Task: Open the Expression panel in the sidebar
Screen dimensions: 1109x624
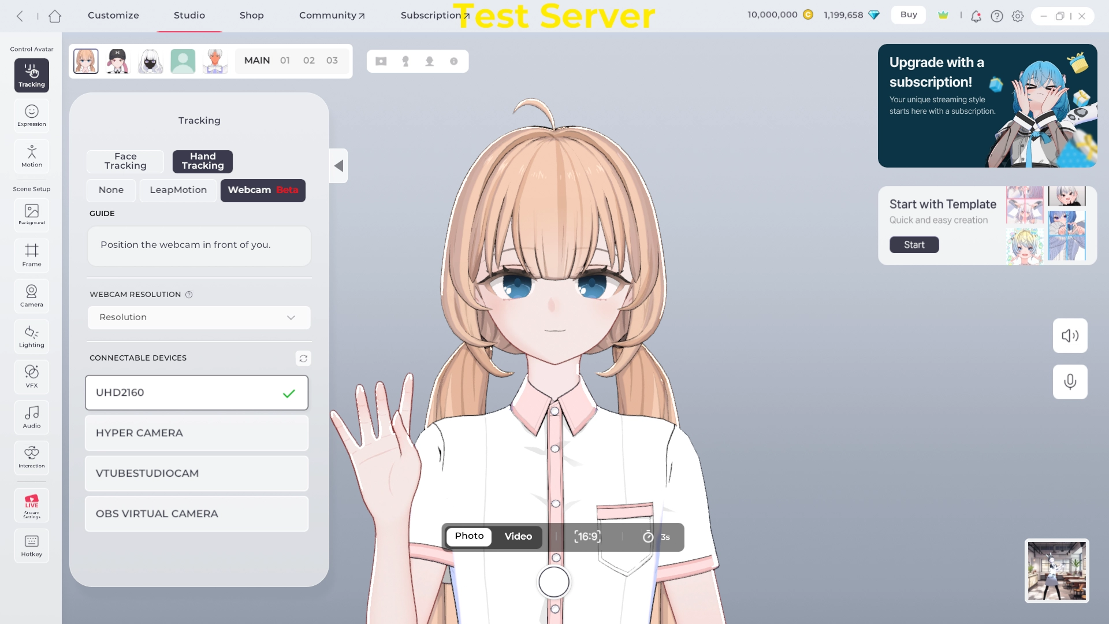Action: 32,116
